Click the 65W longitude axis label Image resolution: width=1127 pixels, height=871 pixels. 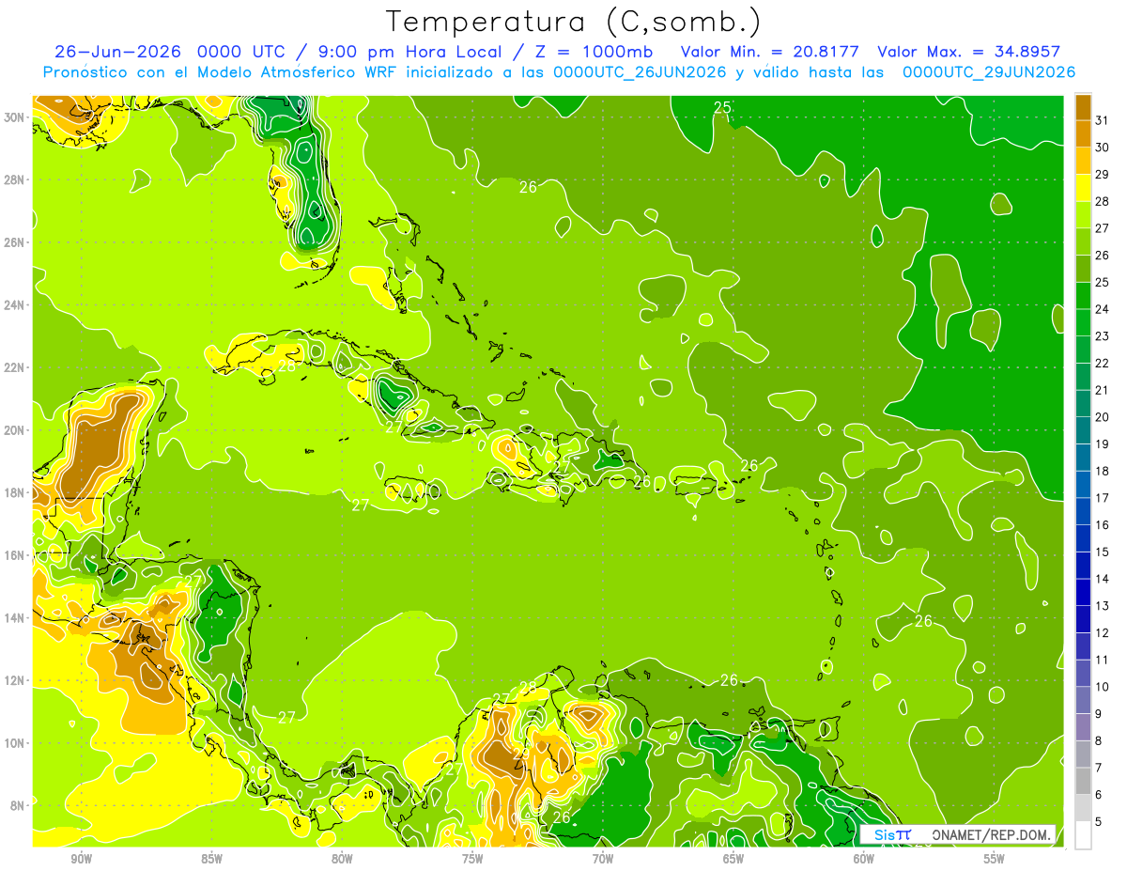pyautogui.click(x=733, y=858)
